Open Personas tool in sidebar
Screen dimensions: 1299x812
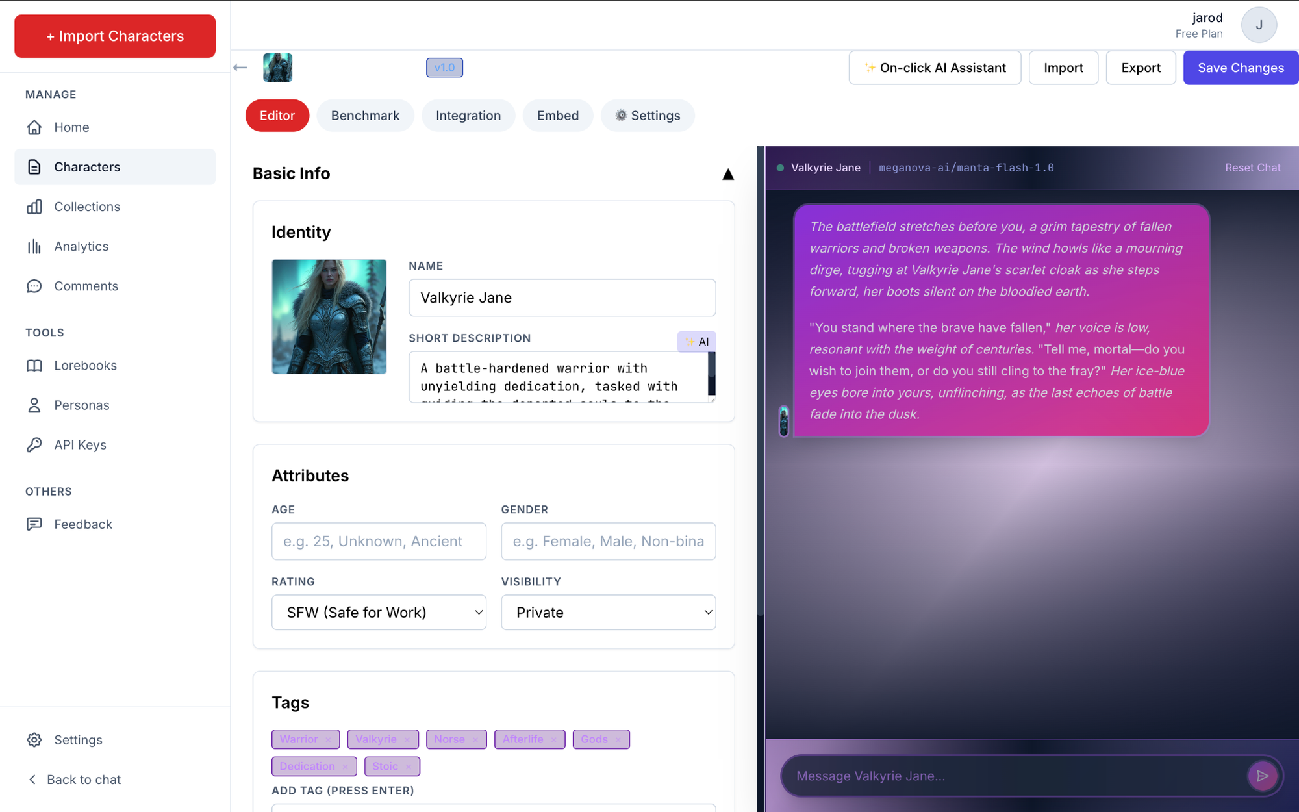click(81, 405)
